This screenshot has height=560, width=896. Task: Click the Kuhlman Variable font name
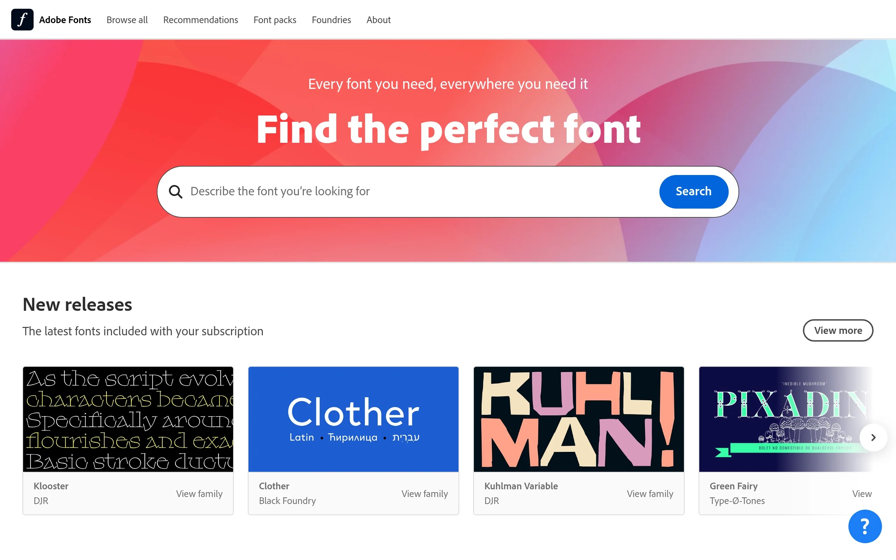pos(521,486)
